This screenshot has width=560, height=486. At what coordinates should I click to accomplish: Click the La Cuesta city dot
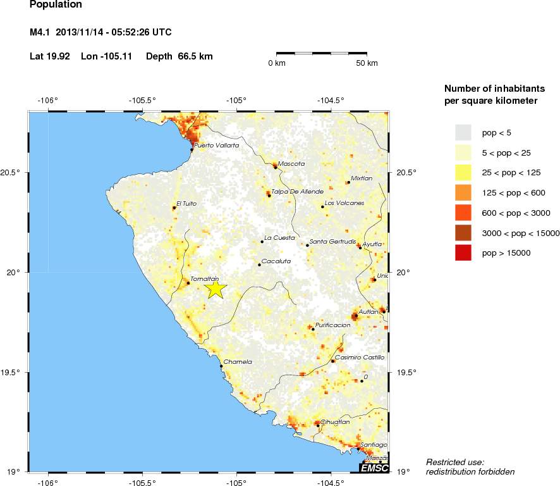tap(262, 241)
